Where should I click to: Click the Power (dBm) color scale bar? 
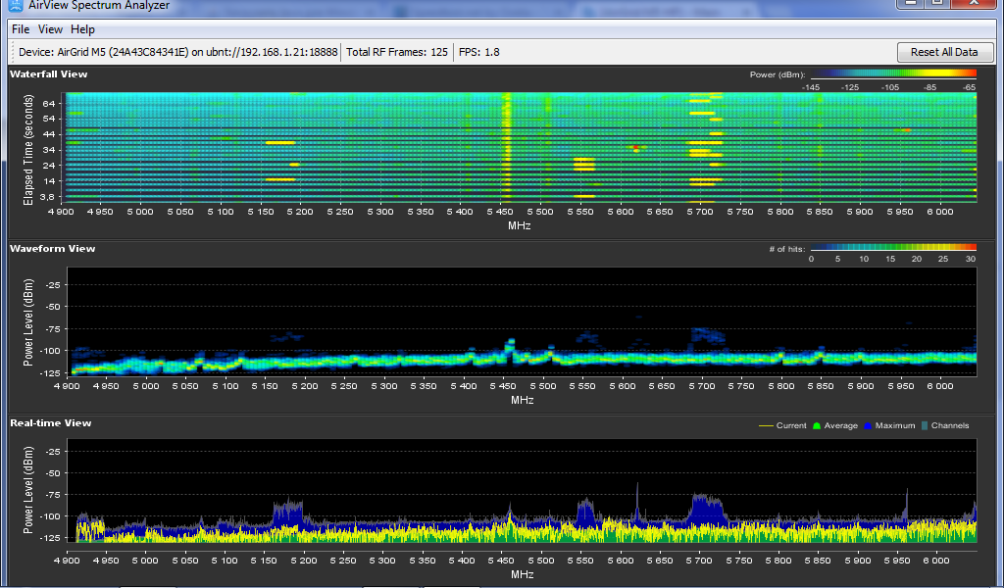[893, 73]
